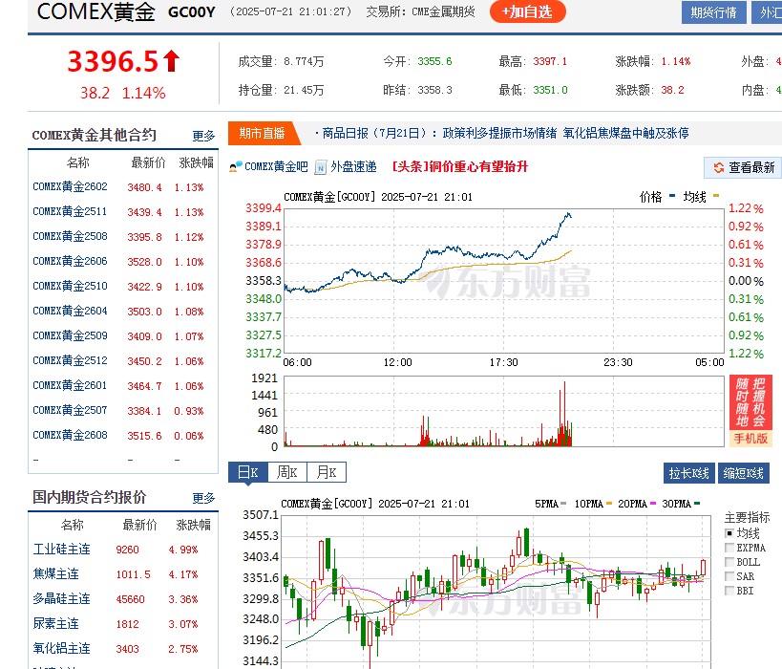Viewport: 782px width, 669px height.
Task: Click the red up-arrow beside 3396.5
Action: click(171, 60)
